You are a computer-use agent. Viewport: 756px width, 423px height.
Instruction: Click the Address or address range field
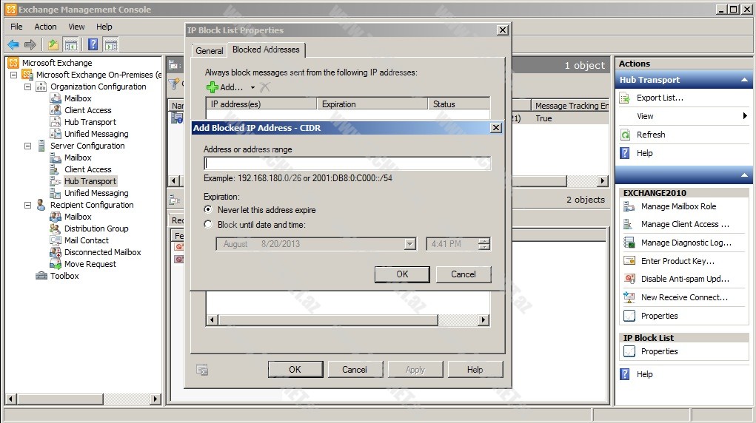pos(347,163)
